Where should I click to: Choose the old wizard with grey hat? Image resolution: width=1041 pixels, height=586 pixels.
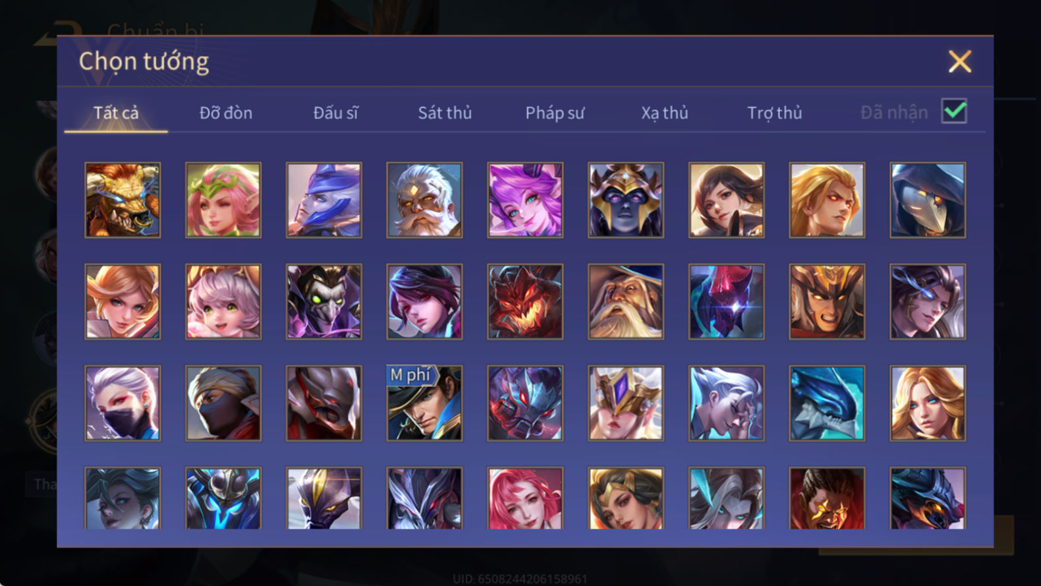point(626,302)
